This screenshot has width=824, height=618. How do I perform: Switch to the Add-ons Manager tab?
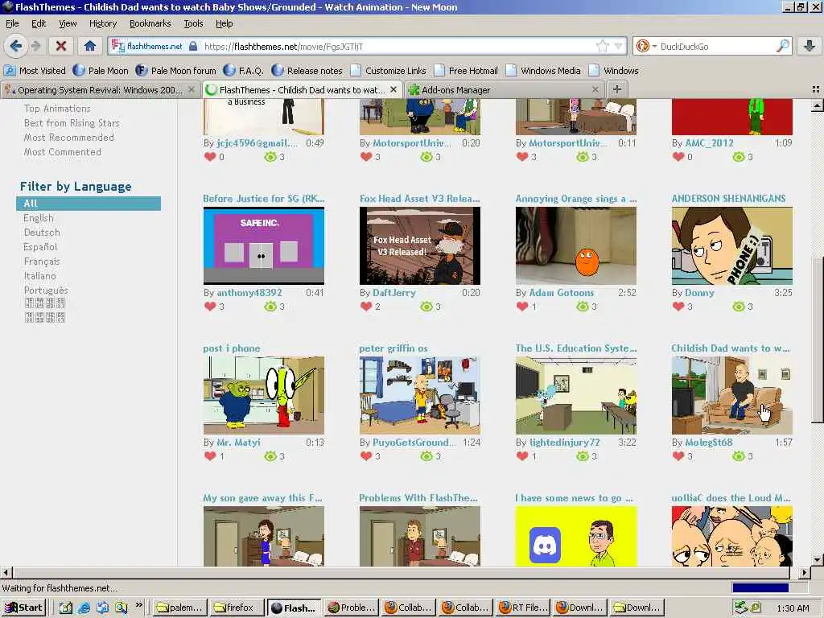click(504, 90)
